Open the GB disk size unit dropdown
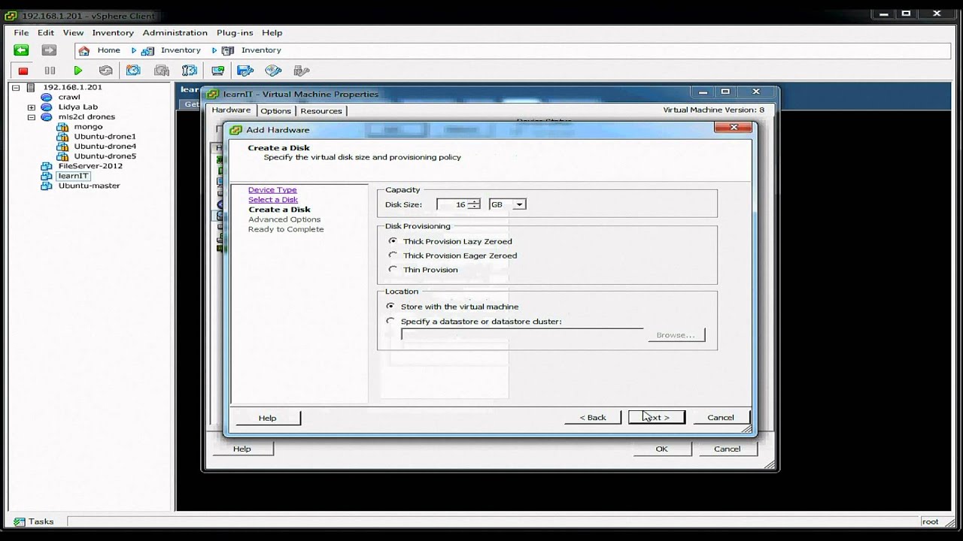The height and width of the screenshot is (541, 963). pos(520,204)
